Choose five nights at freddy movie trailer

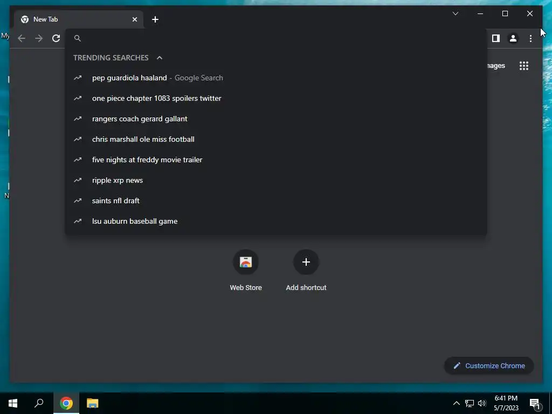(276, 160)
